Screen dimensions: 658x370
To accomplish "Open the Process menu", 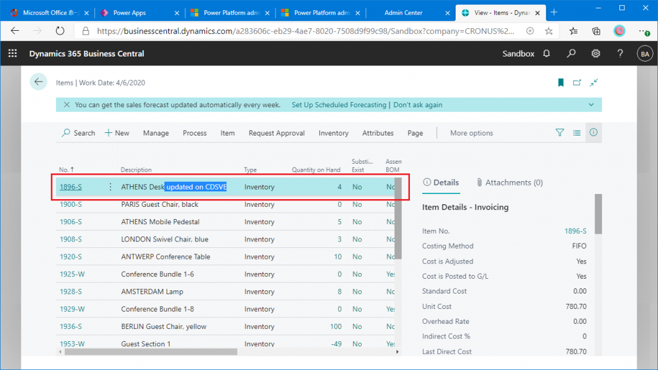I will [x=195, y=133].
